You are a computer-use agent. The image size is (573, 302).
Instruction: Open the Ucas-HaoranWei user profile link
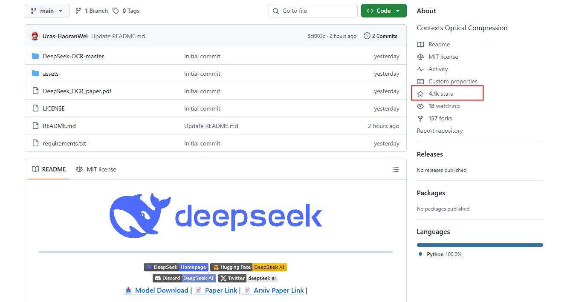point(65,36)
